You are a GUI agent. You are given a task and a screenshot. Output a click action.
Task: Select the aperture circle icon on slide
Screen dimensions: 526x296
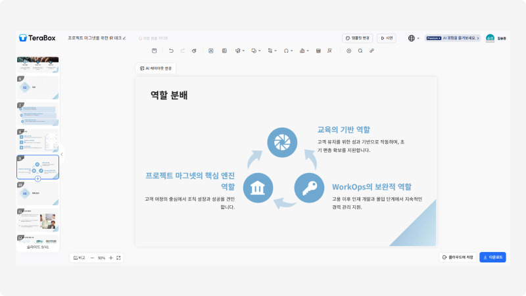point(282,142)
